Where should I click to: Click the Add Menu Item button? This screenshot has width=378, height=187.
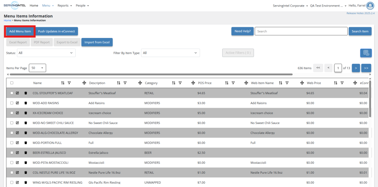20,31
